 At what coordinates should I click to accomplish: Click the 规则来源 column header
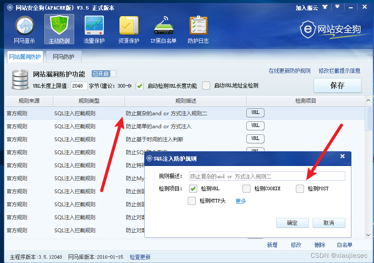click(29, 101)
